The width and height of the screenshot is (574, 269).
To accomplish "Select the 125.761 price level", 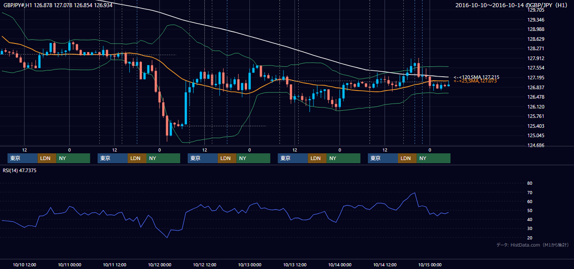I will 535,116.
